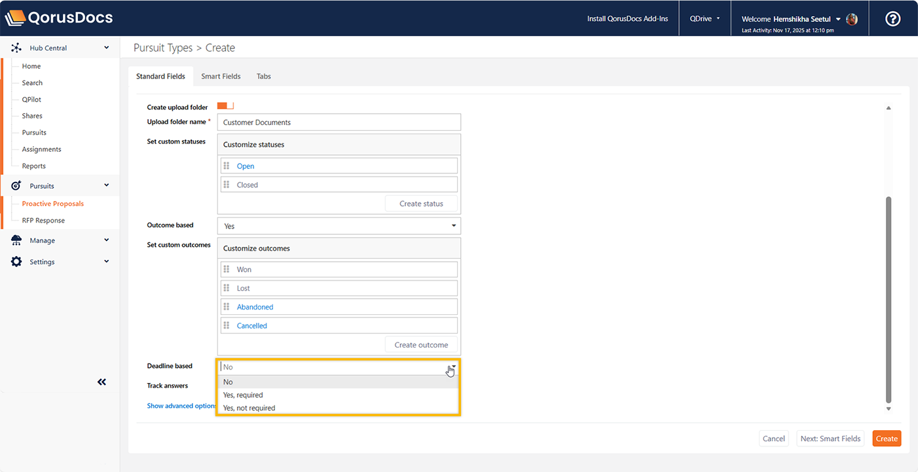Click the help question mark icon
The height and width of the screenshot is (472, 918).
pos(892,19)
